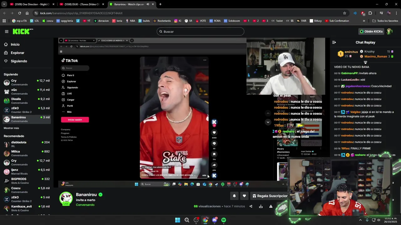Open the Chrome extensions puzzle icon
This screenshot has height=225, width=401.
coord(370,13)
